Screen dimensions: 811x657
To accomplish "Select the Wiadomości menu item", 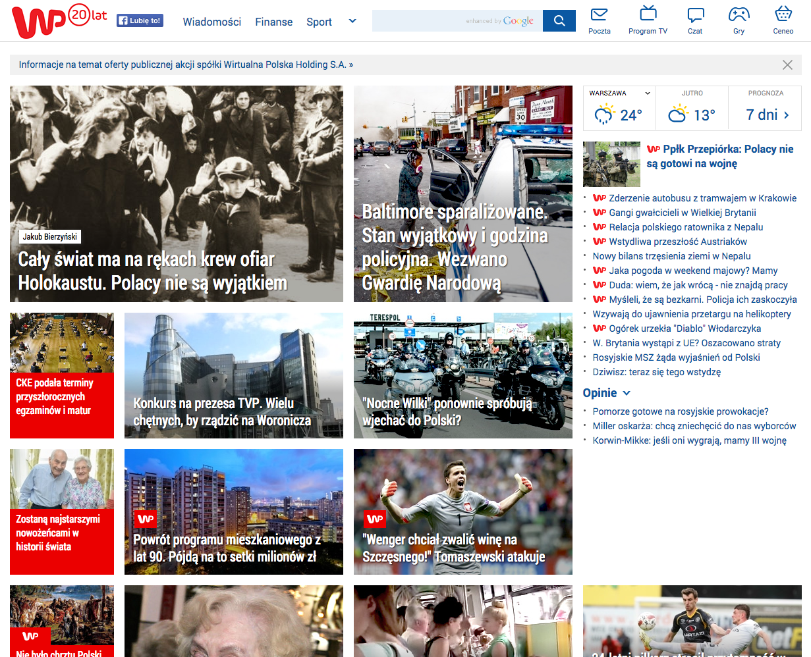I will pos(211,22).
